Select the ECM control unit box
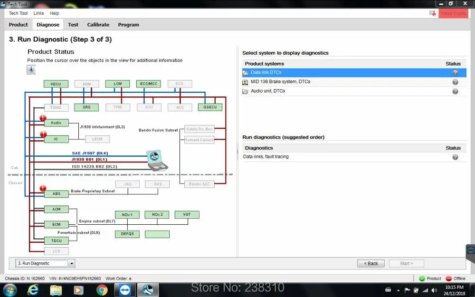The height and width of the screenshot is (297, 475). click(57, 225)
